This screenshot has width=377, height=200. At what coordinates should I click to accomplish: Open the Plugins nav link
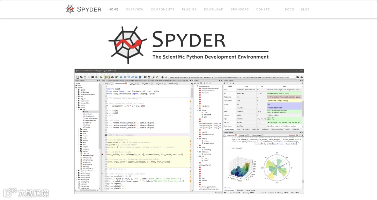189,9
